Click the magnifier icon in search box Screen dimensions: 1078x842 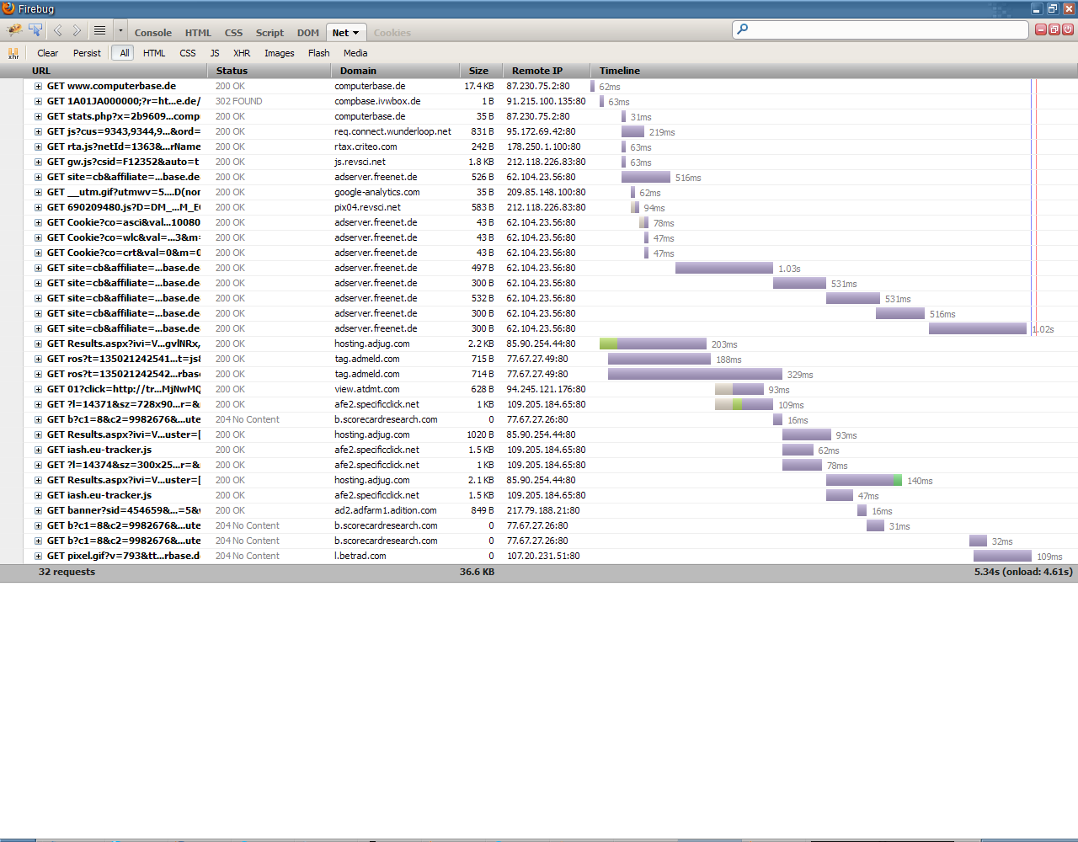(x=742, y=29)
